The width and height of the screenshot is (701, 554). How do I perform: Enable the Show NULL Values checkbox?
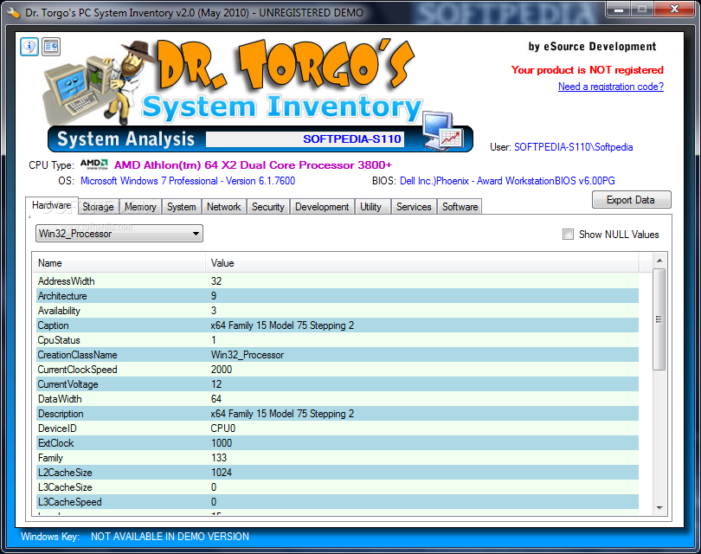(568, 235)
